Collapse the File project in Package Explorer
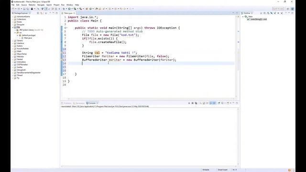This screenshot has width=306, height=172. tap(13, 27)
